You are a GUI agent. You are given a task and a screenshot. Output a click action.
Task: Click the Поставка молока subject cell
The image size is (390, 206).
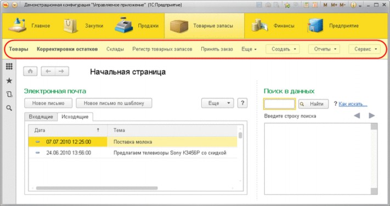[172, 142]
